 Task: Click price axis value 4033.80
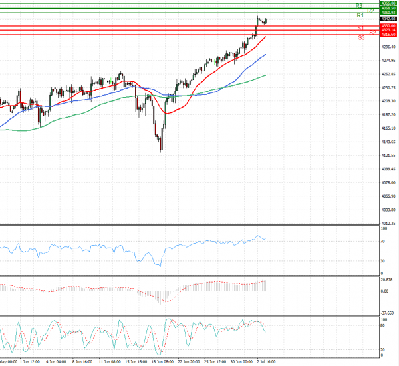tap(388, 210)
